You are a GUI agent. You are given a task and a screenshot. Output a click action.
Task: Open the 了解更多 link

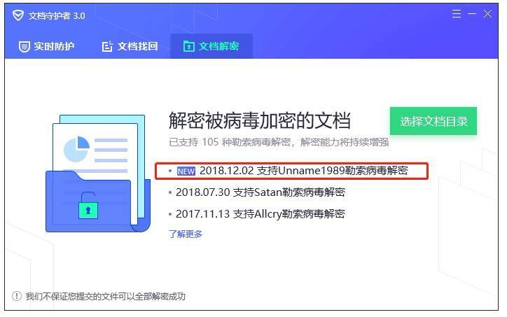[x=186, y=234]
